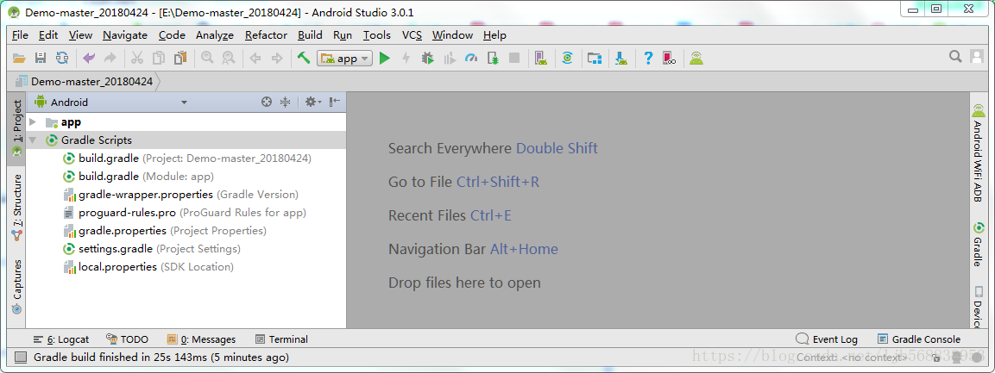
Task: Select build.gradle (Project: Demo-master_20180424)
Action: (187, 159)
